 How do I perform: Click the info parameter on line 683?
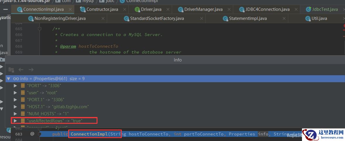tap(263, 134)
